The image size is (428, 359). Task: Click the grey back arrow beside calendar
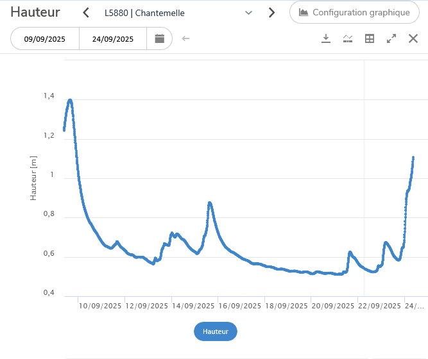point(186,38)
